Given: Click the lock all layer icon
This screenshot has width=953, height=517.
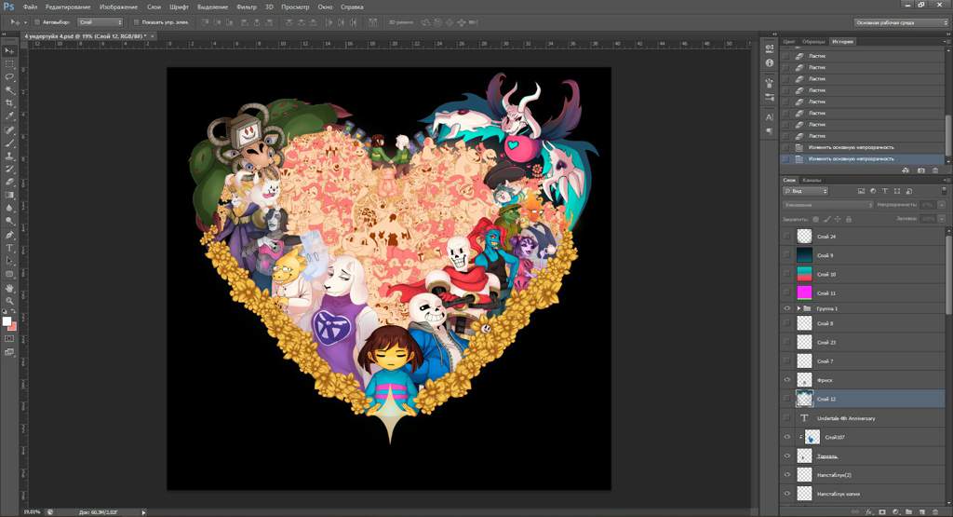Looking at the screenshot, I should click(849, 219).
